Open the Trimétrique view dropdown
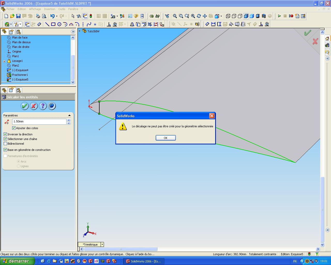The height and width of the screenshot is (265, 331). pos(102,245)
